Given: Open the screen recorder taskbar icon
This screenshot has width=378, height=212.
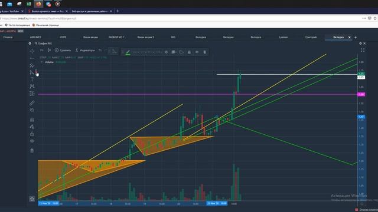Looking at the screenshot, I should pyautogui.click(x=58, y=4).
